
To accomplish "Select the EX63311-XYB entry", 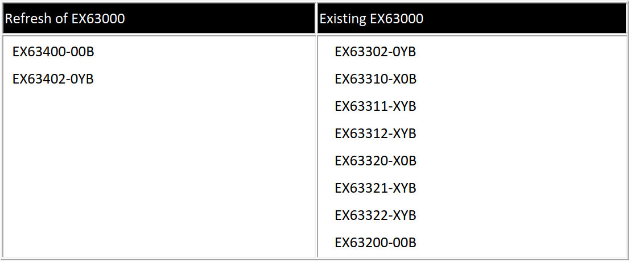I will [376, 106].
